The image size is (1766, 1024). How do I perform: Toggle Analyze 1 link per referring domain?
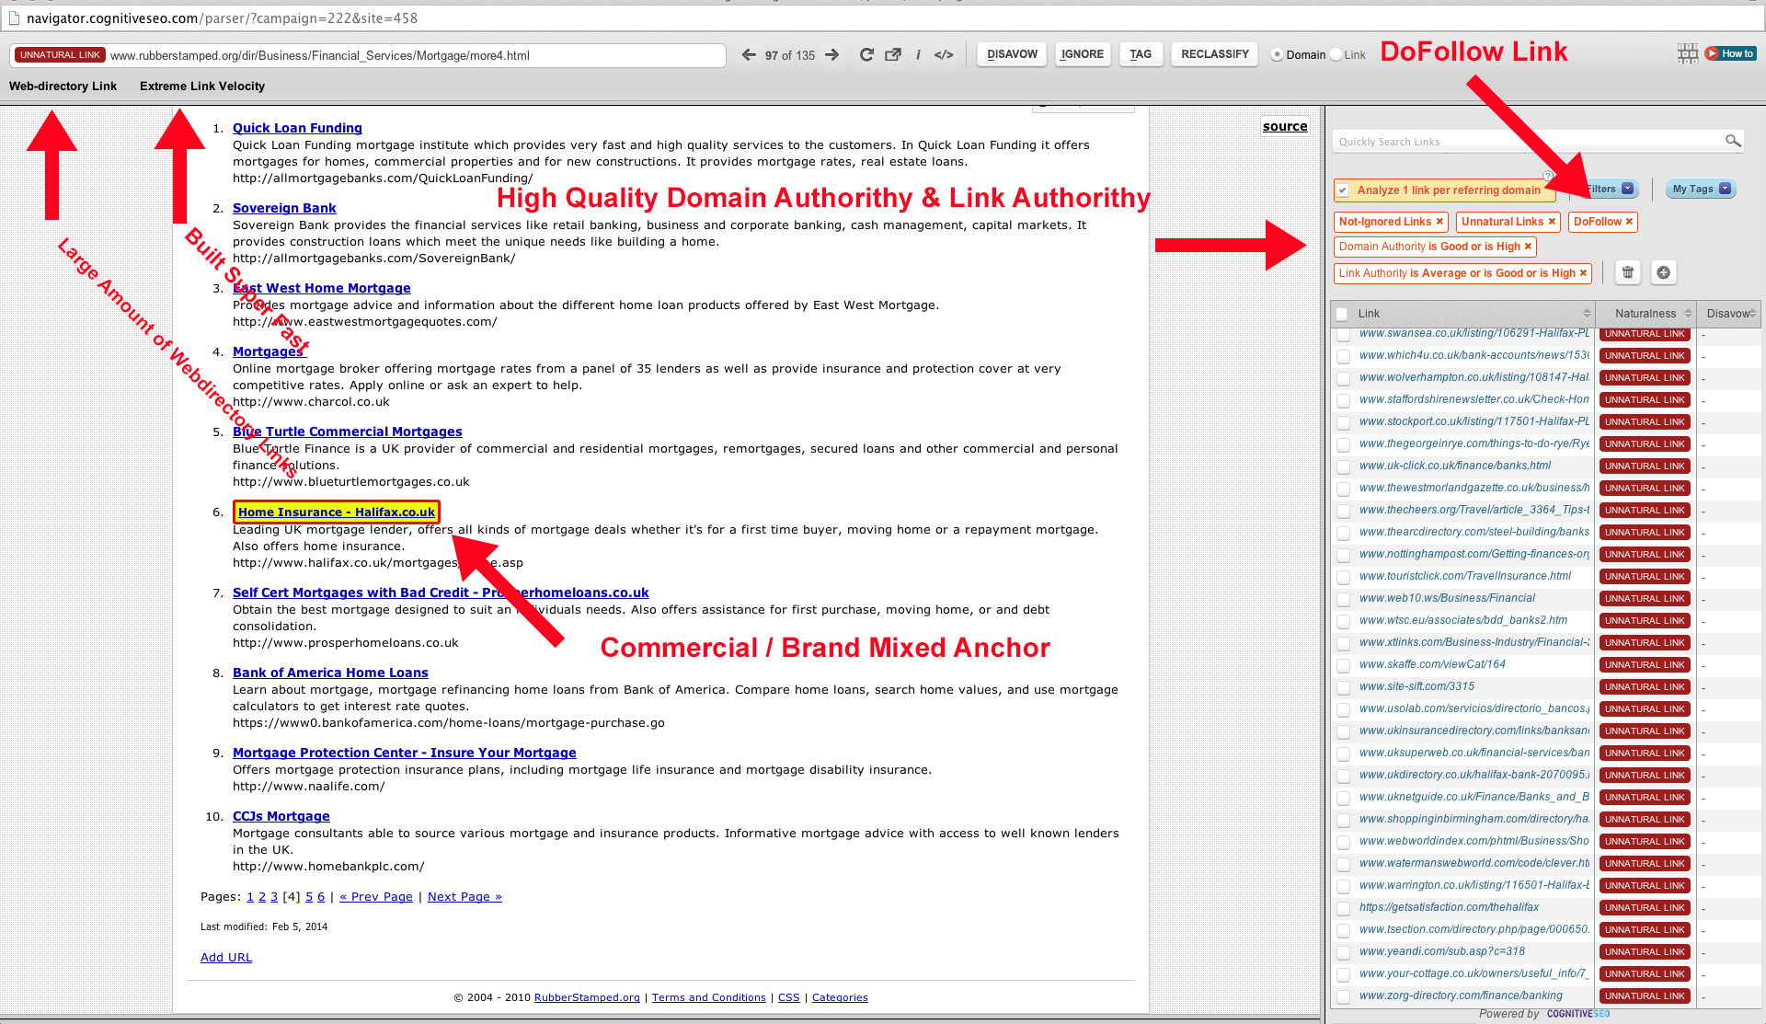[1343, 190]
